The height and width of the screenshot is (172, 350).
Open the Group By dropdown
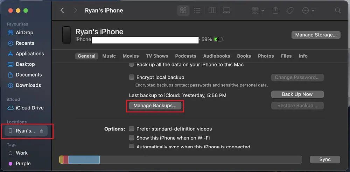pyautogui.click(x=258, y=10)
